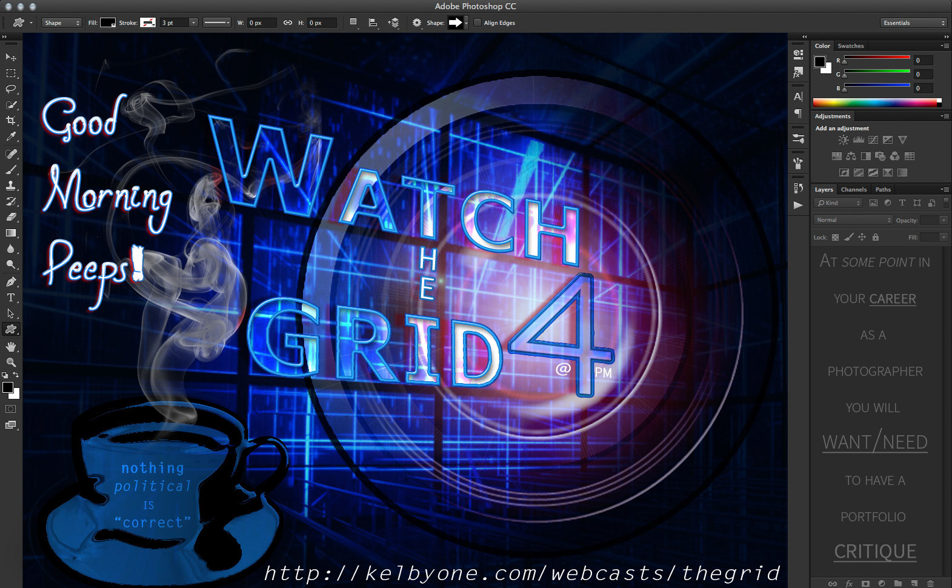Add a Levels adjustment
The width and height of the screenshot is (952, 588).
pyautogui.click(x=859, y=140)
